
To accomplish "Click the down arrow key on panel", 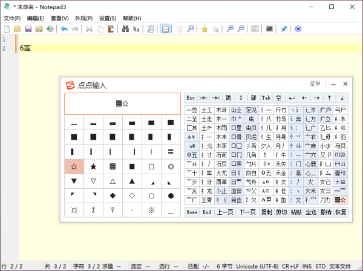I will click(x=342, y=98).
